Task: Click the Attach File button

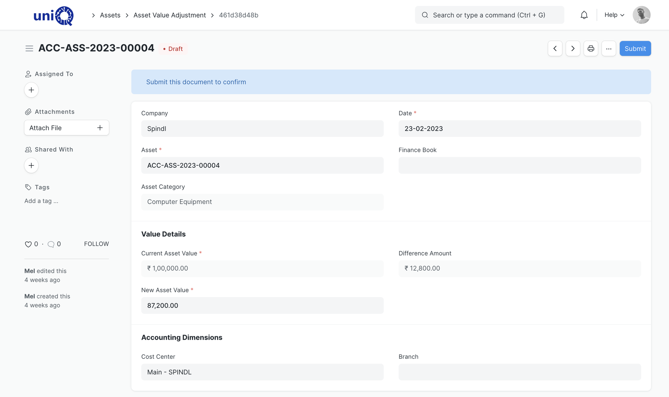Action: pyautogui.click(x=67, y=128)
